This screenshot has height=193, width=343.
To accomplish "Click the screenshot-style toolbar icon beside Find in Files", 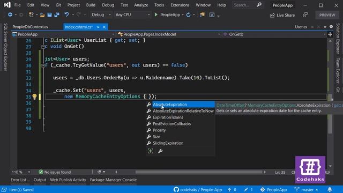I will [212, 15].
